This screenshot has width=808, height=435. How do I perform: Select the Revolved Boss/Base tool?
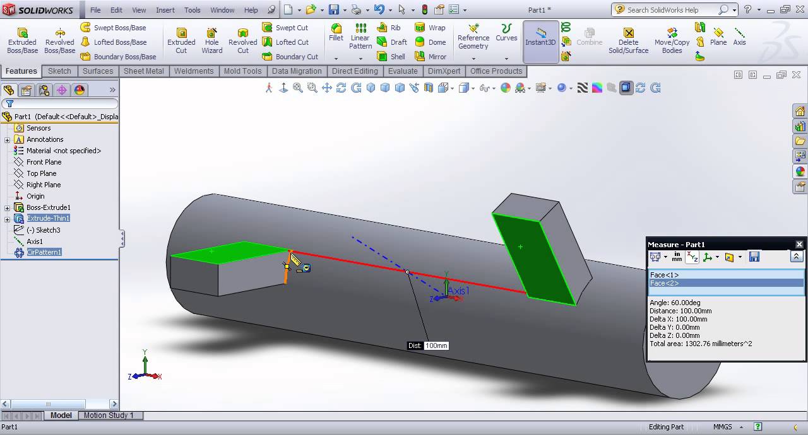[x=60, y=40]
